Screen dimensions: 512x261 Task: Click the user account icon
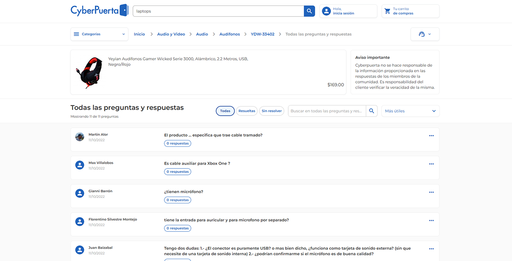pyautogui.click(x=326, y=11)
